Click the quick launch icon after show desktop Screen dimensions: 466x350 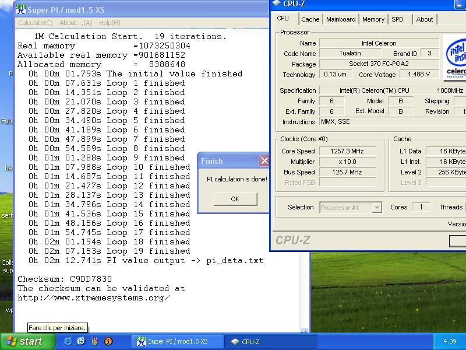tap(95, 341)
